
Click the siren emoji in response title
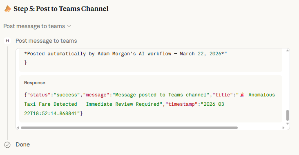242,95
